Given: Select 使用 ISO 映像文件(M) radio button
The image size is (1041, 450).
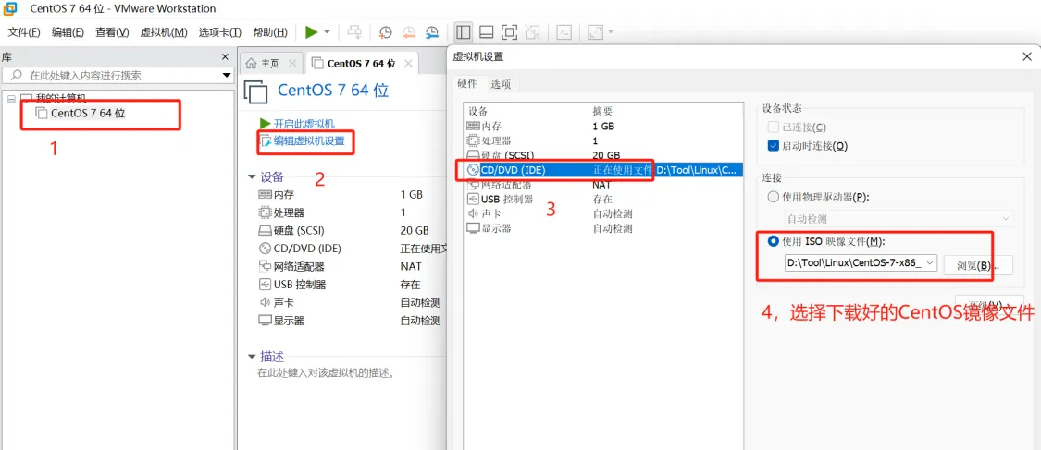Looking at the screenshot, I should click(773, 242).
